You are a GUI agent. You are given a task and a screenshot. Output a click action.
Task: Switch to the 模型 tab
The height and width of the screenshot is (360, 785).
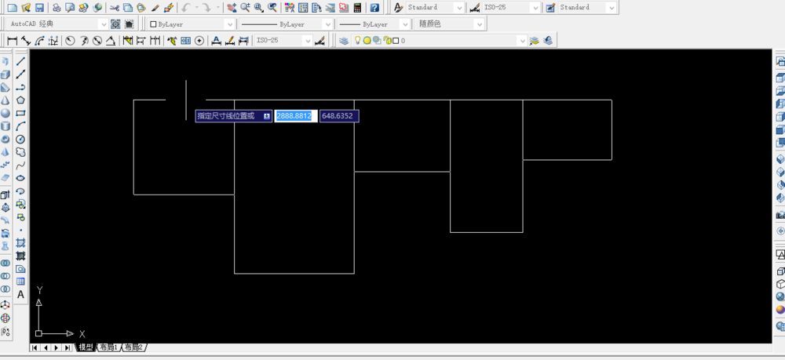coord(86,347)
